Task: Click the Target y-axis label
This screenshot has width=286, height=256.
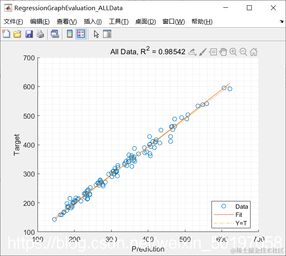Action: click(17, 145)
